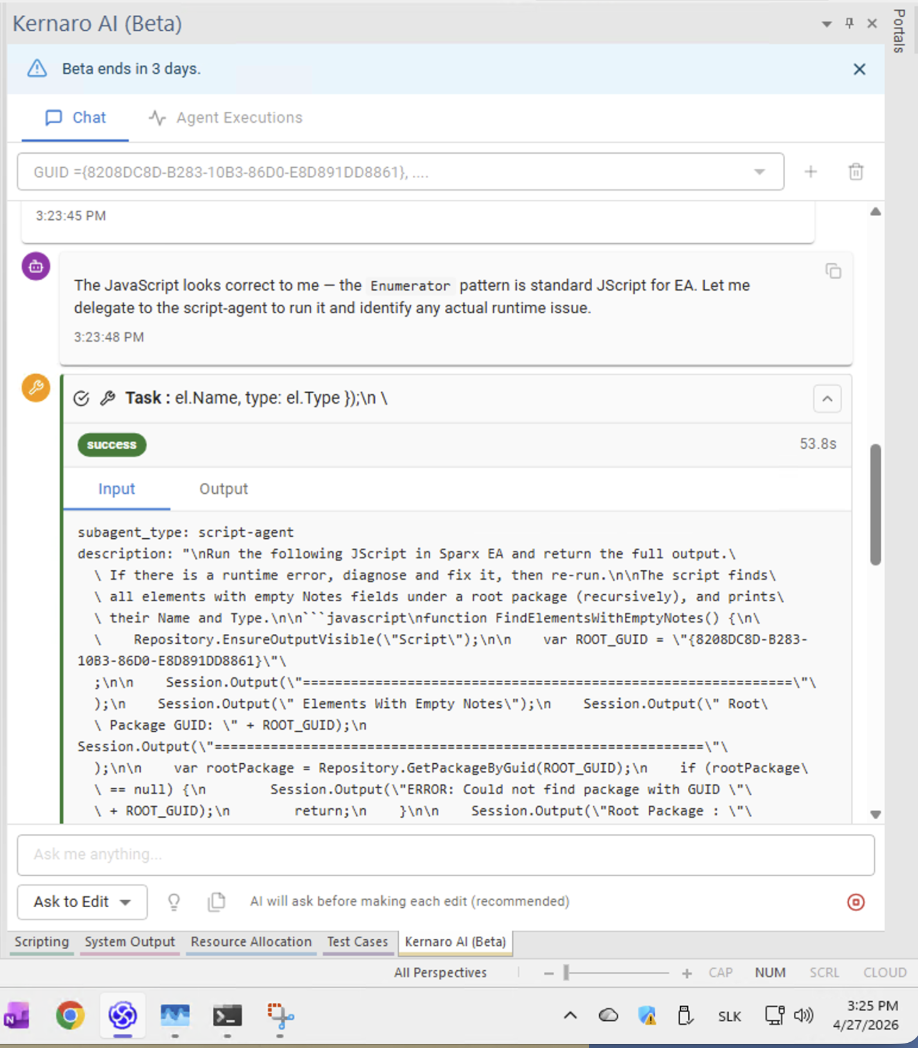Click the Windows Security warning tray icon
This screenshot has height=1048, width=918.
tap(647, 1016)
